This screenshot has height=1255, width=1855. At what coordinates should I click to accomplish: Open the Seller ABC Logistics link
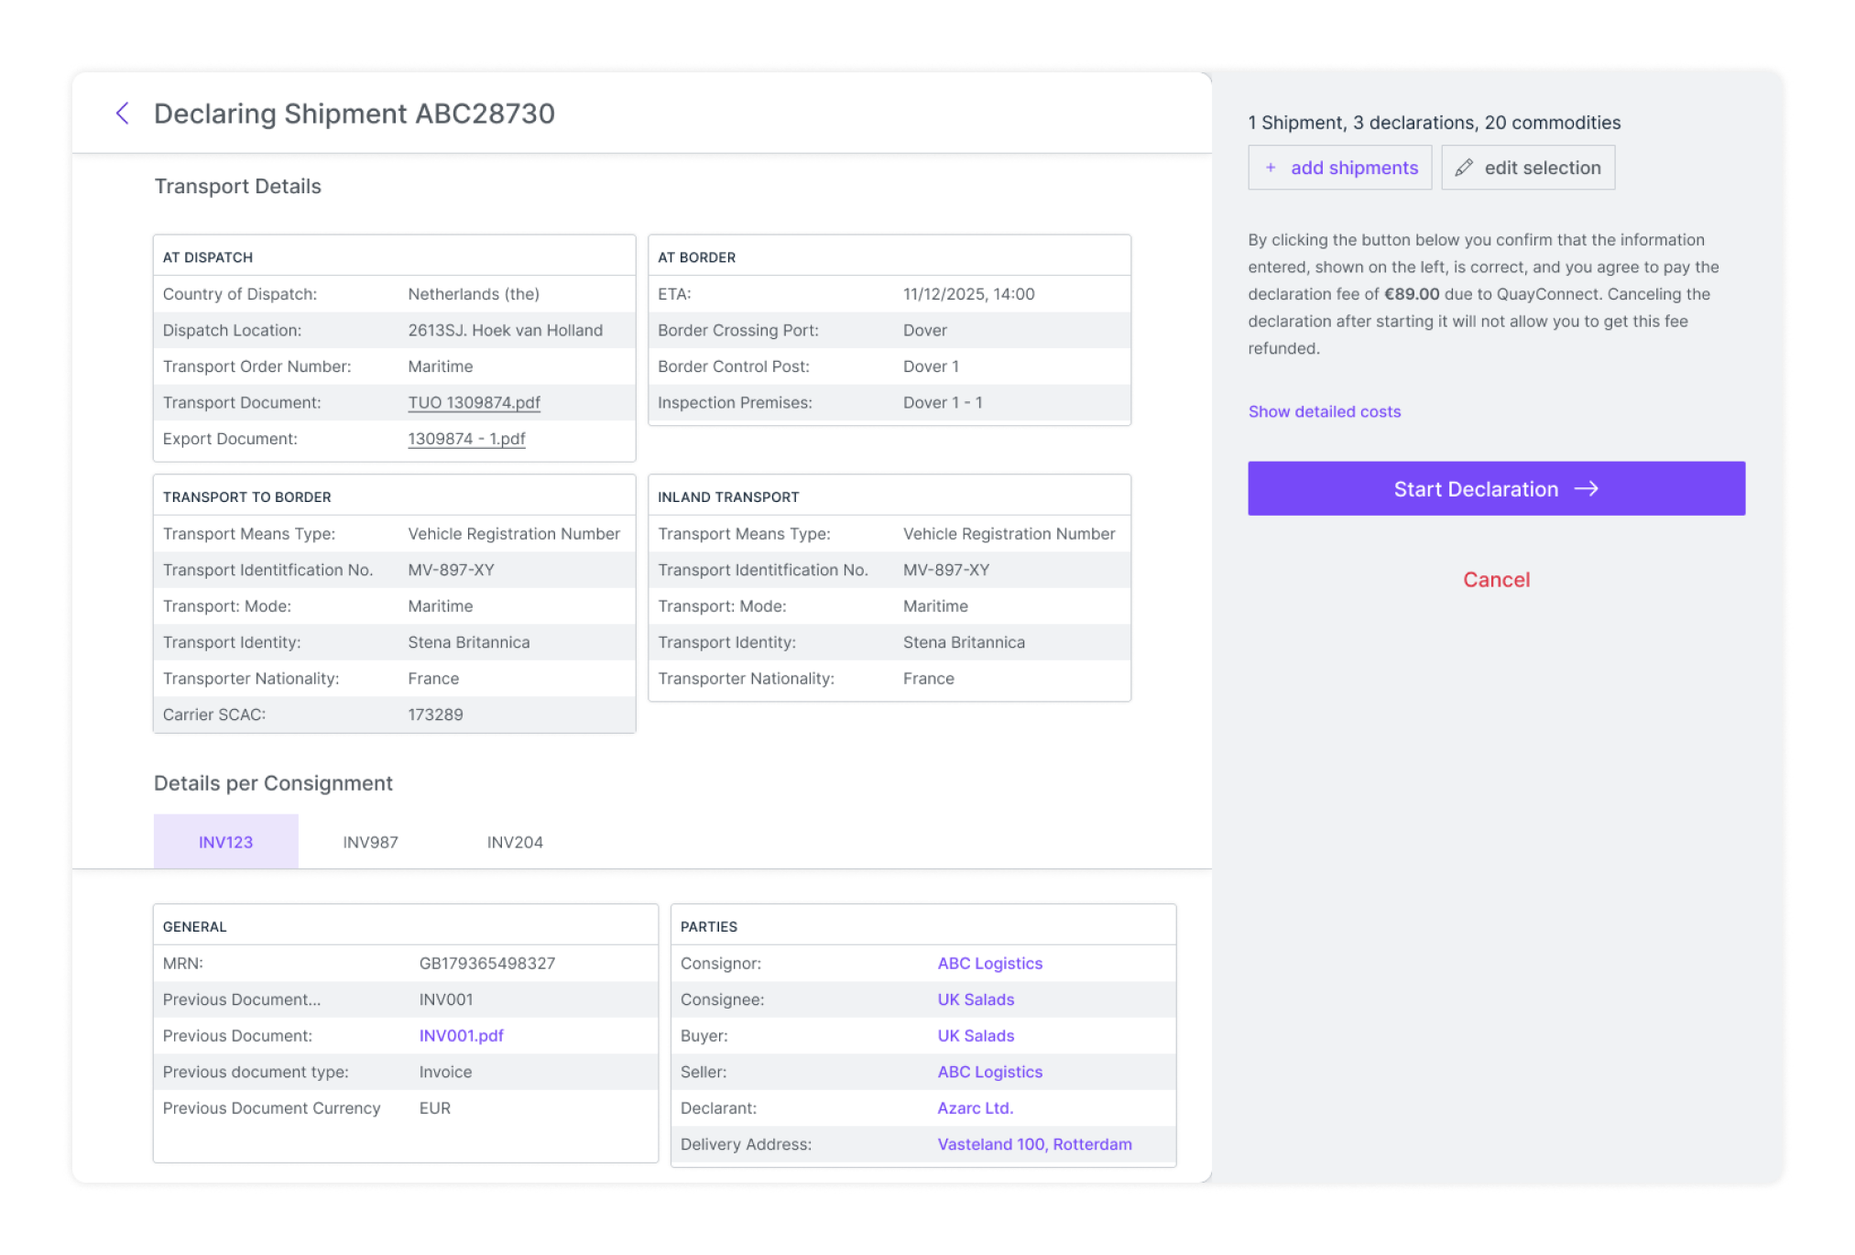tap(989, 1072)
